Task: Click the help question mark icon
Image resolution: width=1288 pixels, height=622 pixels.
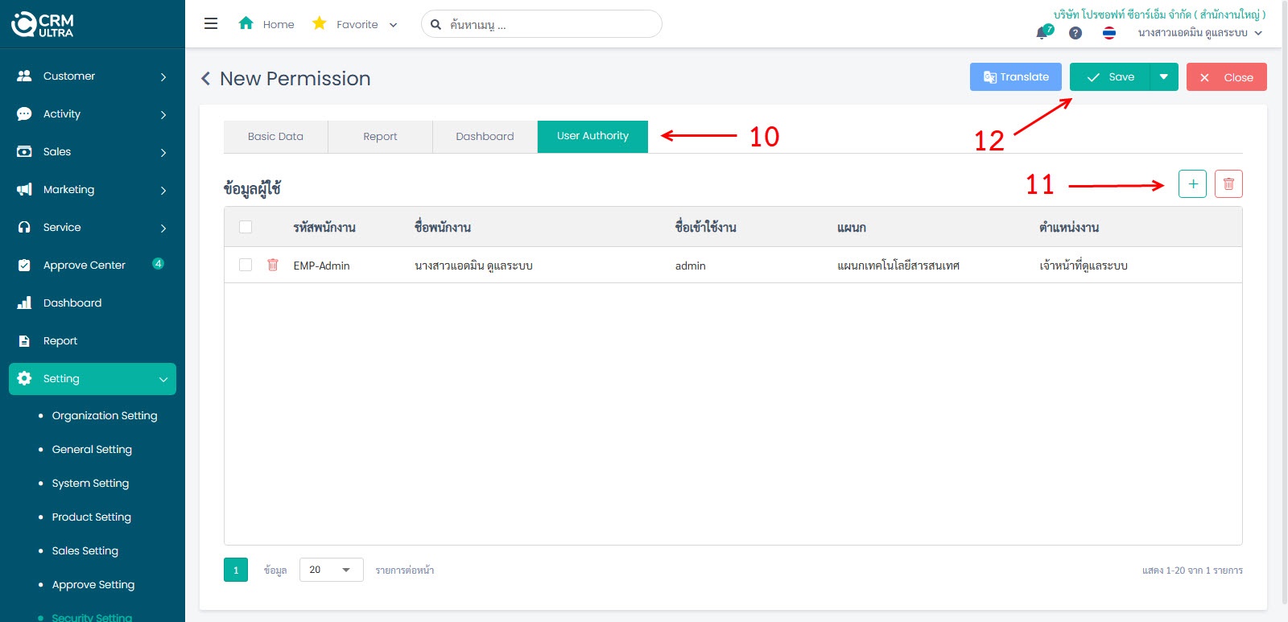Action: point(1075,33)
